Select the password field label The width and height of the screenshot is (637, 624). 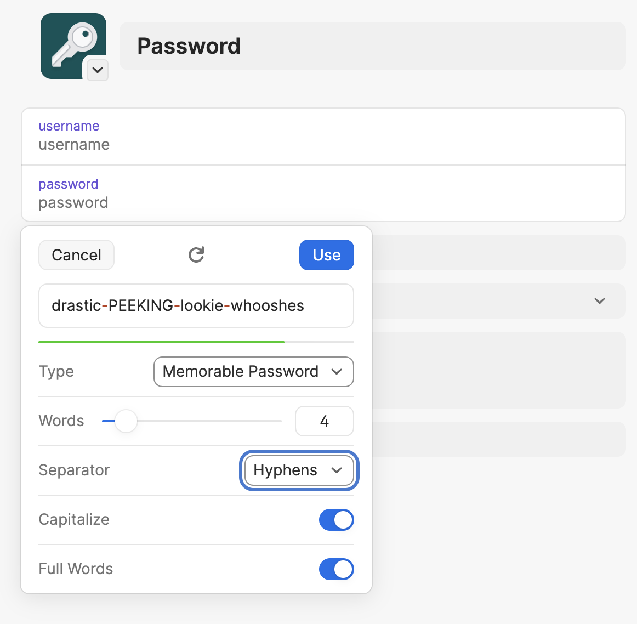pyautogui.click(x=68, y=184)
